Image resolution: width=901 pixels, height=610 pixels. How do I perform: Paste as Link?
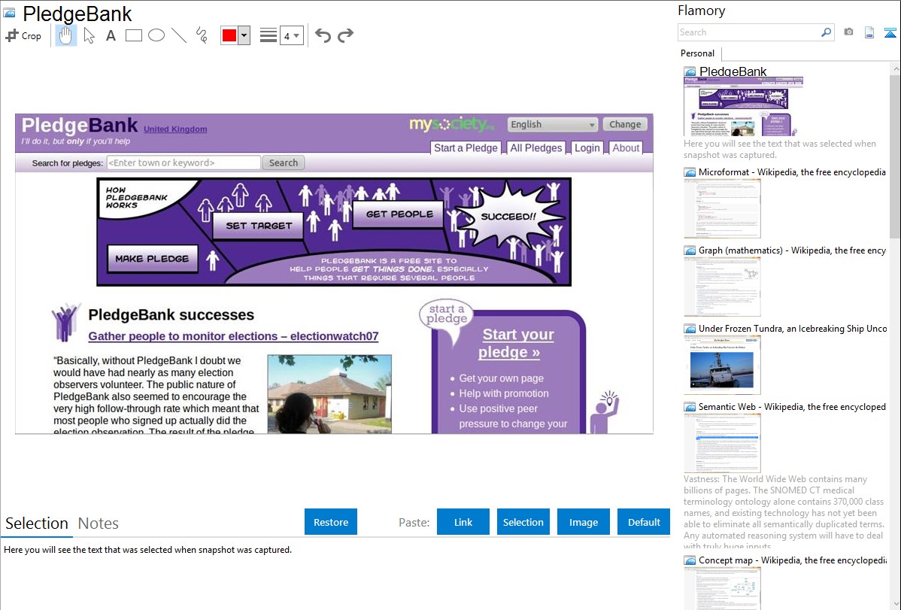click(463, 522)
